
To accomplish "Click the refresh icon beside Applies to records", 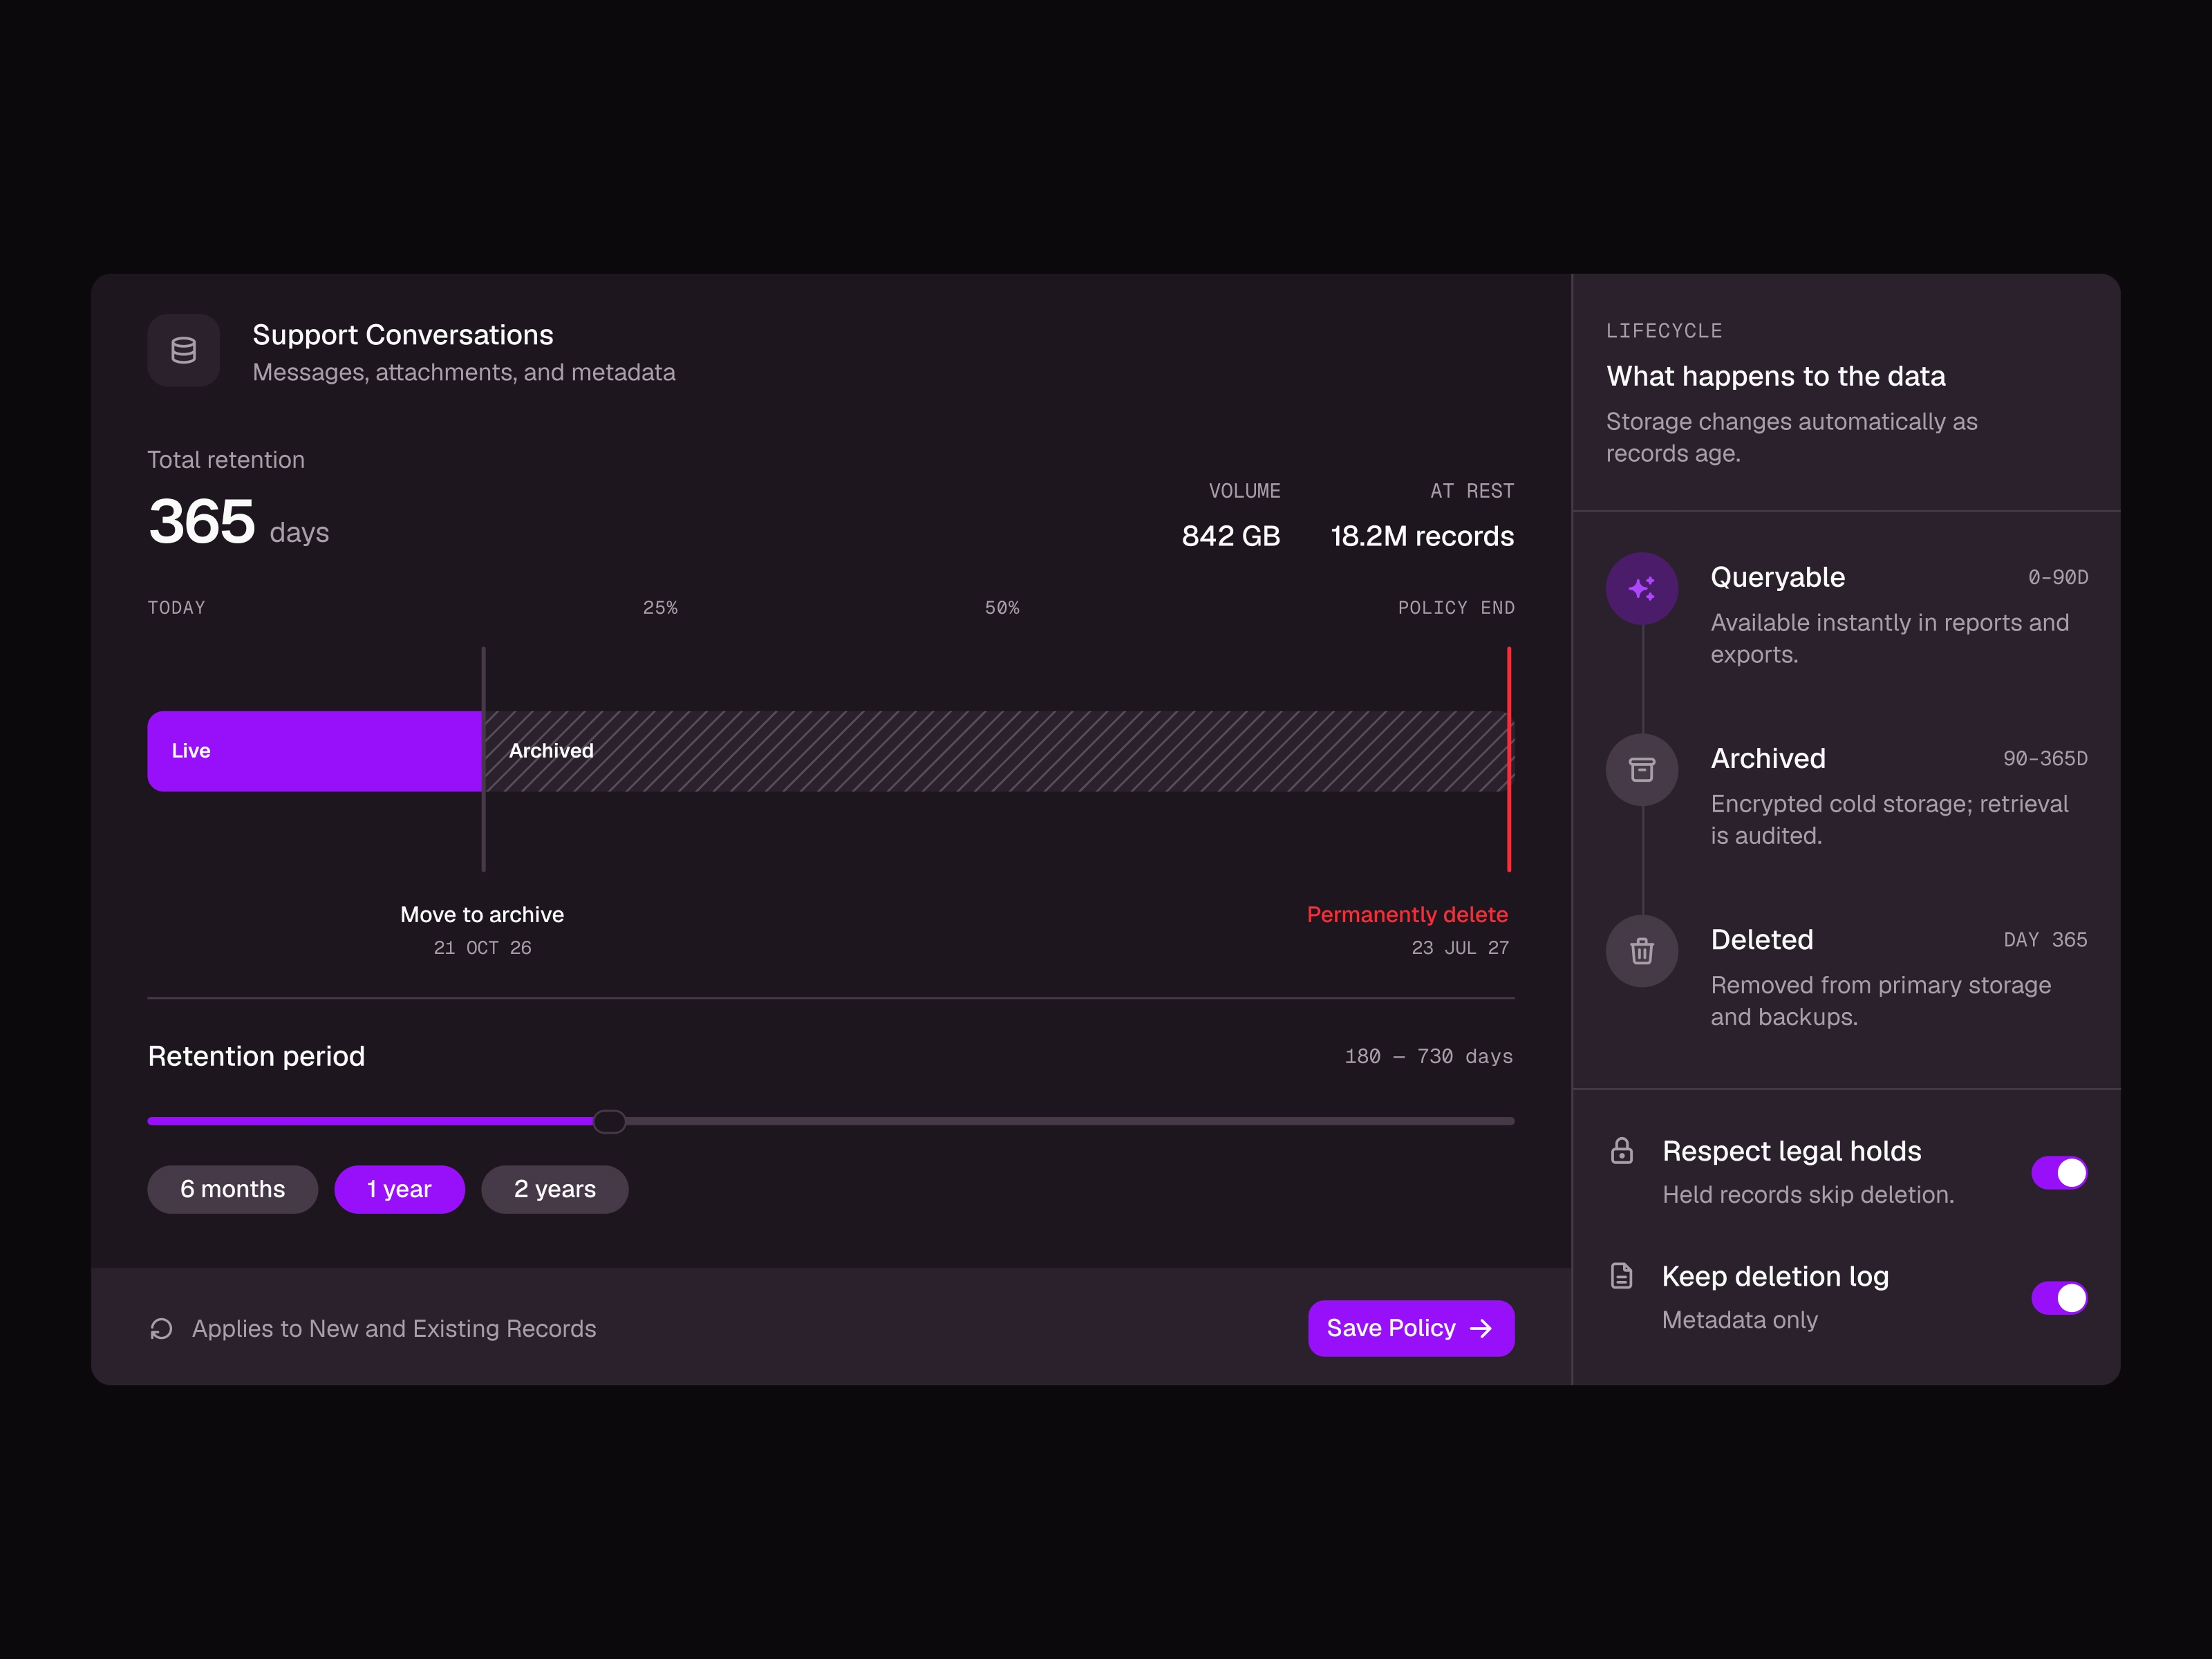I will (161, 1329).
